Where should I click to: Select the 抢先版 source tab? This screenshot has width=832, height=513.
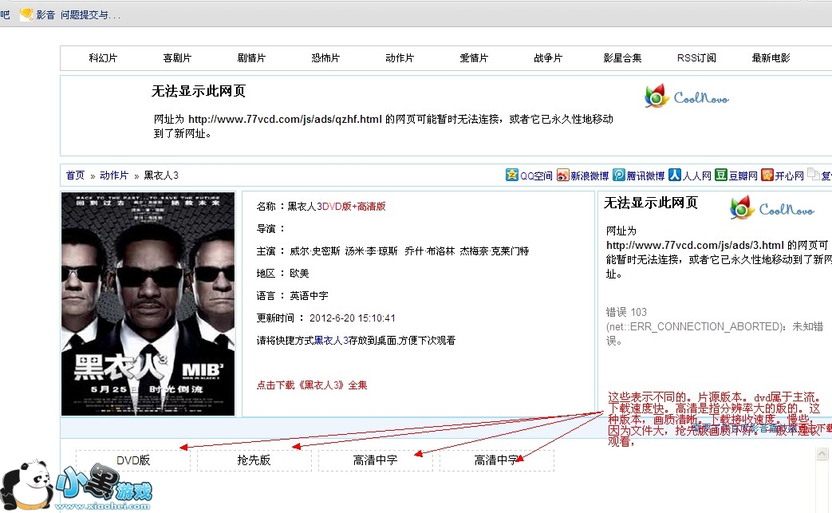point(254,460)
